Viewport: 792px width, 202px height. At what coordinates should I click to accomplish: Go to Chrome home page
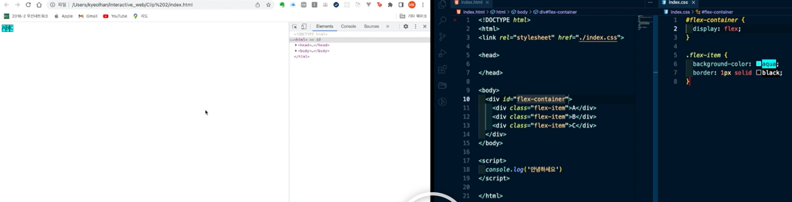coord(39,5)
